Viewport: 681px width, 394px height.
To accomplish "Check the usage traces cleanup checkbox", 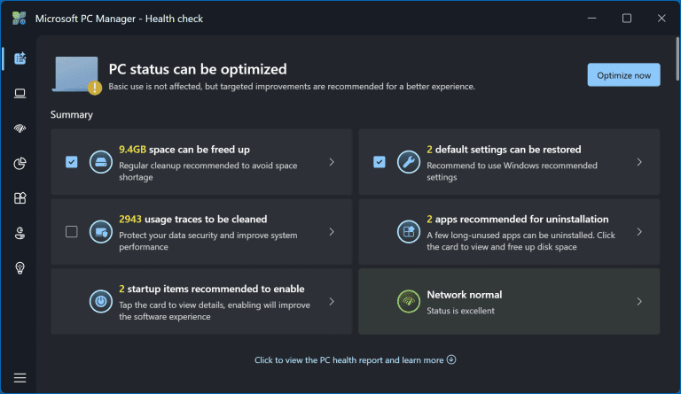I will [72, 232].
